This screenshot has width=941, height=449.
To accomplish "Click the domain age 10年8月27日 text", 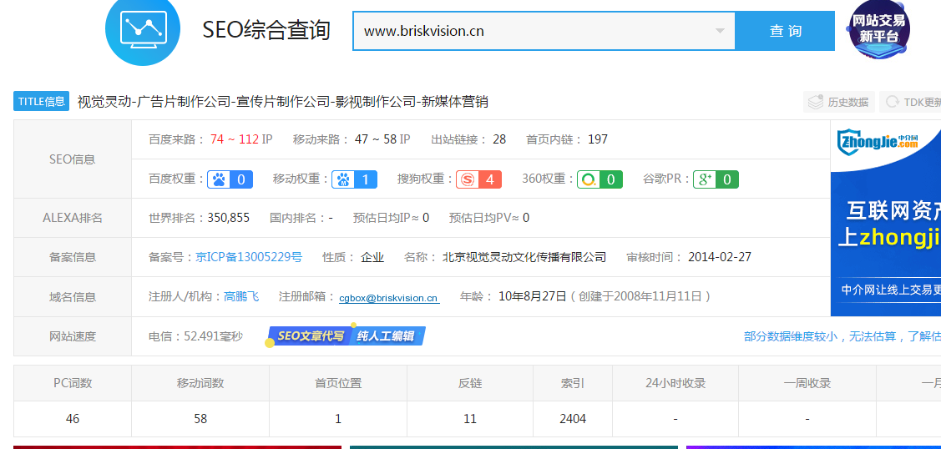I will (x=533, y=297).
